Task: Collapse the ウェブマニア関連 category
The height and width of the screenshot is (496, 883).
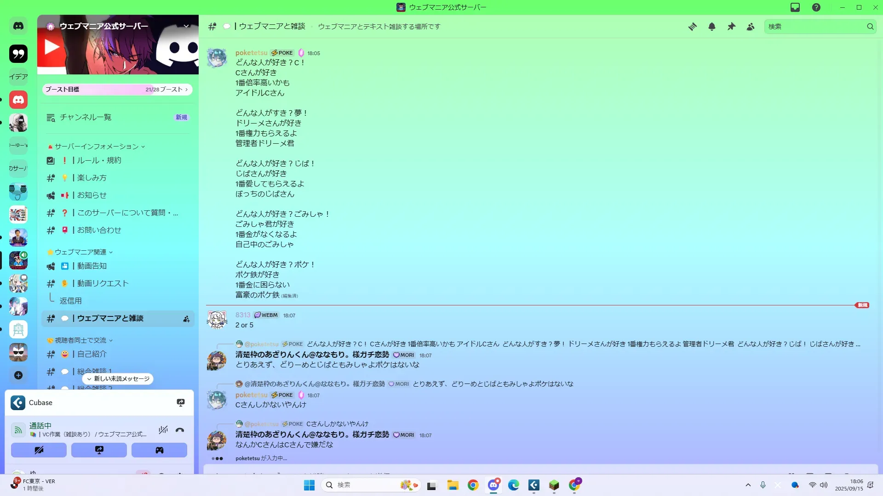Action: pyautogui.click(x=80, y=252)
